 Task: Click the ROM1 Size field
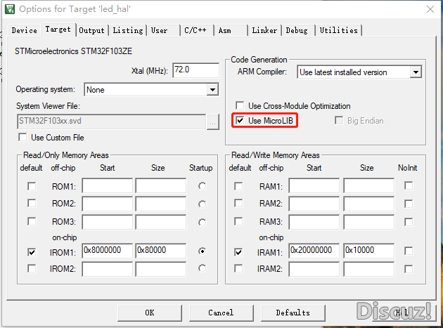coord(161,185)
